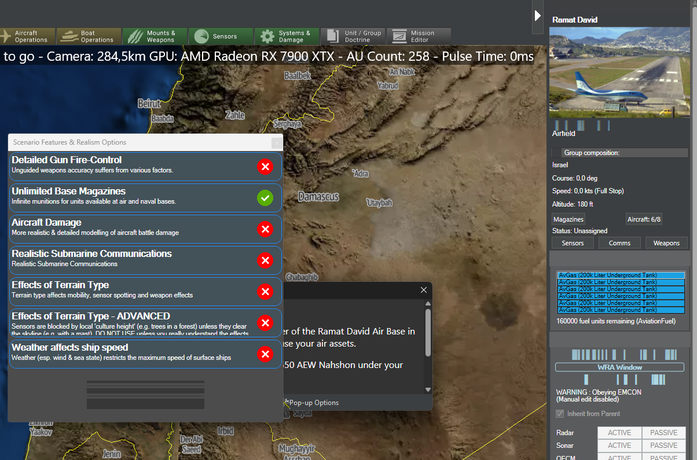This screenshot has height=460, width=697.
Task: Click the Mounts & Weapons toolbar button
Action: pos(155,36)
